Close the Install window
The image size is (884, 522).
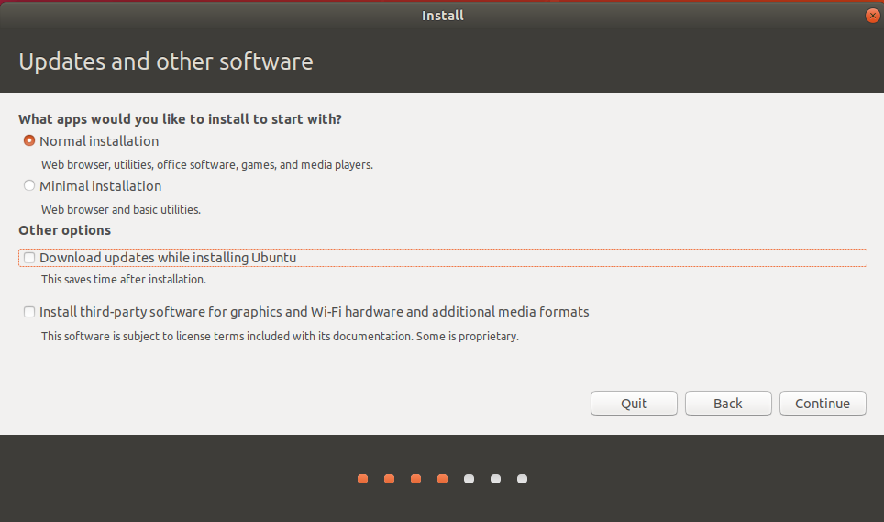pyautogui.click(x=872, y=16)
